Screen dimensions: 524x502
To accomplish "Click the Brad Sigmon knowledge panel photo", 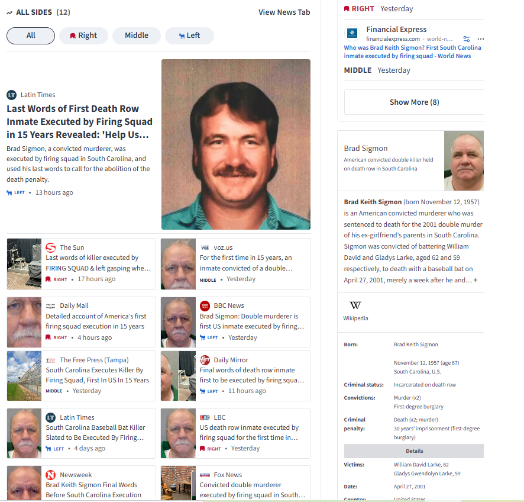I will pyautogui.click(x=464, y=161).
